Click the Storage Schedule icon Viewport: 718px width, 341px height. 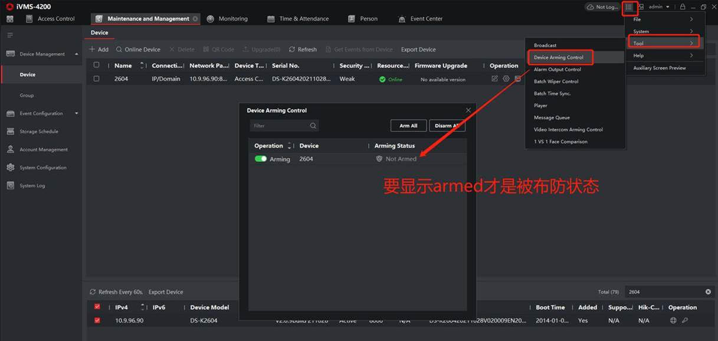click(x=11, y=132)
